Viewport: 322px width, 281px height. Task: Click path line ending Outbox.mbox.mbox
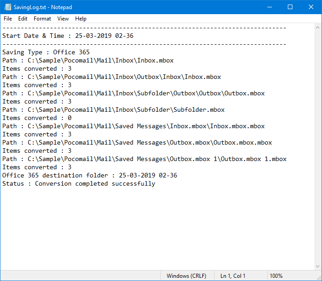137,143
